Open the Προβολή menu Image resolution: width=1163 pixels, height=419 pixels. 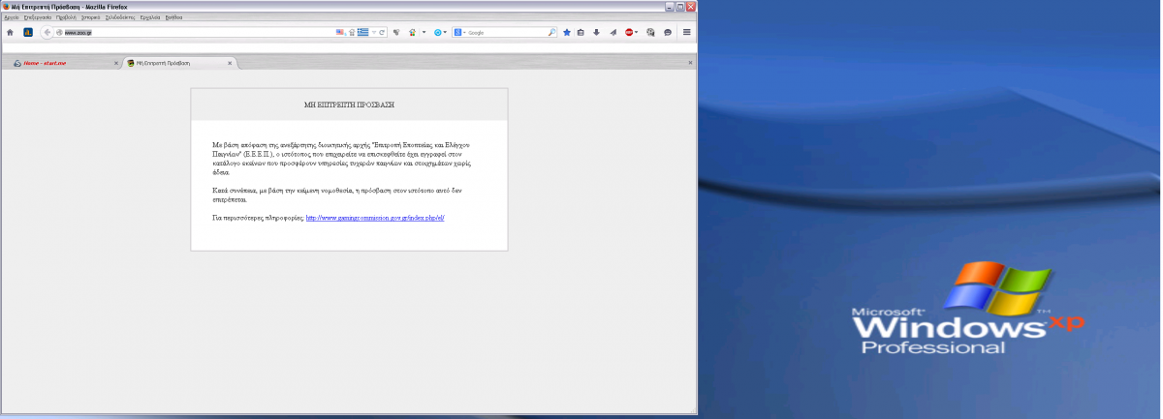(x=66, y=17)
